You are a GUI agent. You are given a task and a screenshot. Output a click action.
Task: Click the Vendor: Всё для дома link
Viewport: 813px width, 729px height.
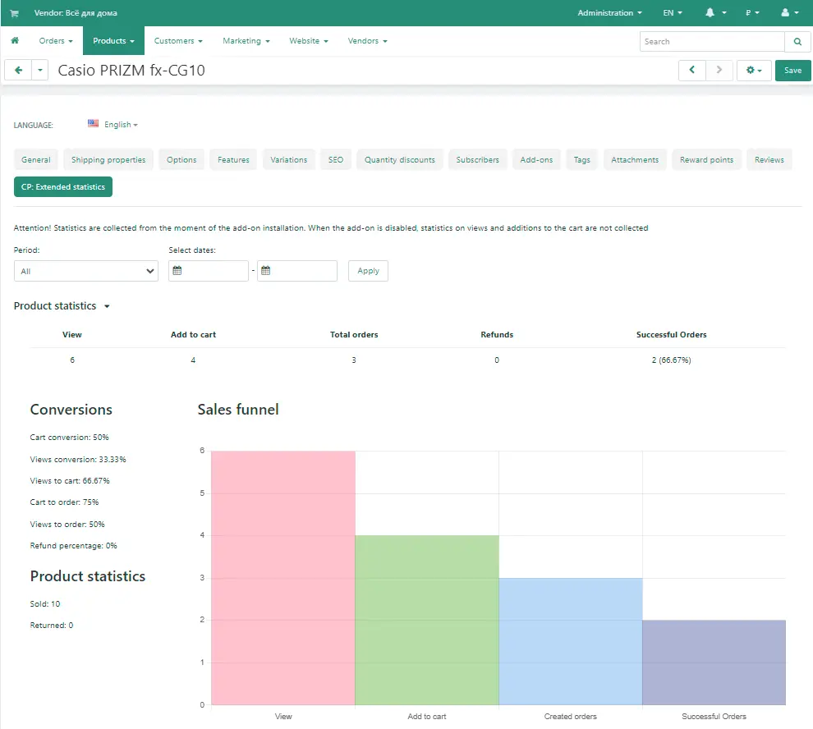pyautogui.click(x=76, y=13)
